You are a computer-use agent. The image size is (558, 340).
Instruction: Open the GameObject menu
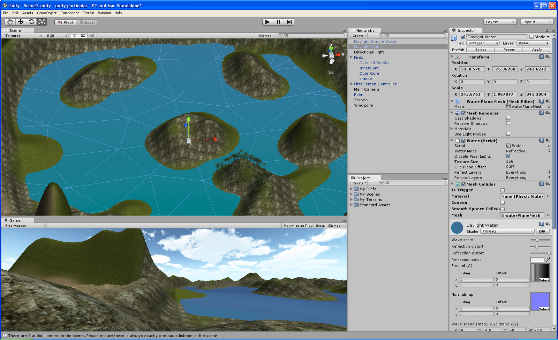(46, 13)
